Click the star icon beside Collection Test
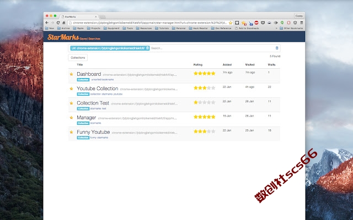353x220 pixels. tap(71, 103)
